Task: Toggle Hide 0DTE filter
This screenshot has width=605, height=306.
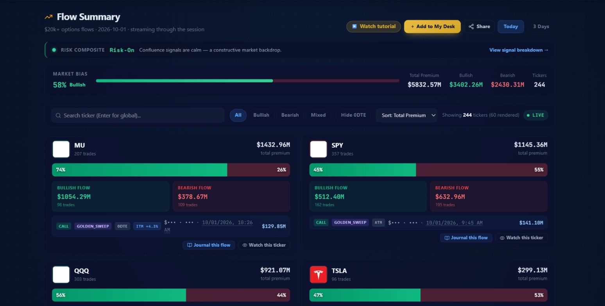Action: 353,115
